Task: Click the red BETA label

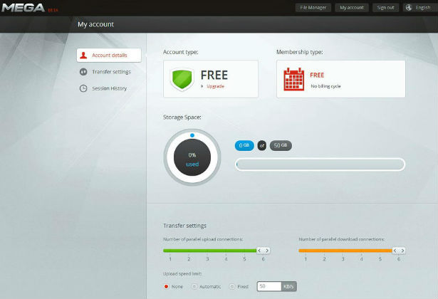Action: tap(53, 10)
